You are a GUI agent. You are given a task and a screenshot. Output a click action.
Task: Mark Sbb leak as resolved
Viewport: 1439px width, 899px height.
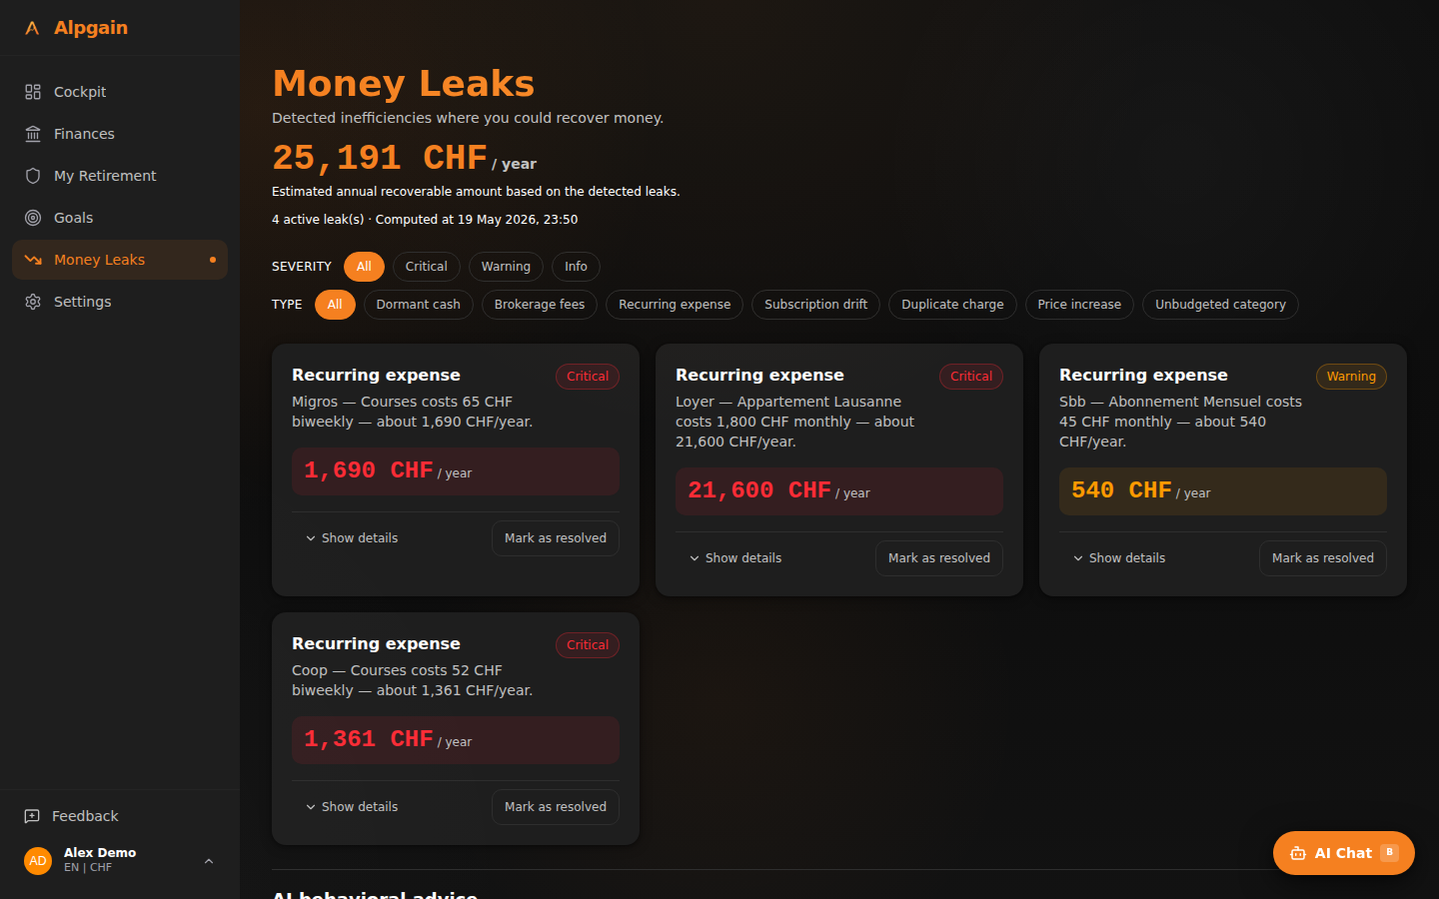(1323, 558)
